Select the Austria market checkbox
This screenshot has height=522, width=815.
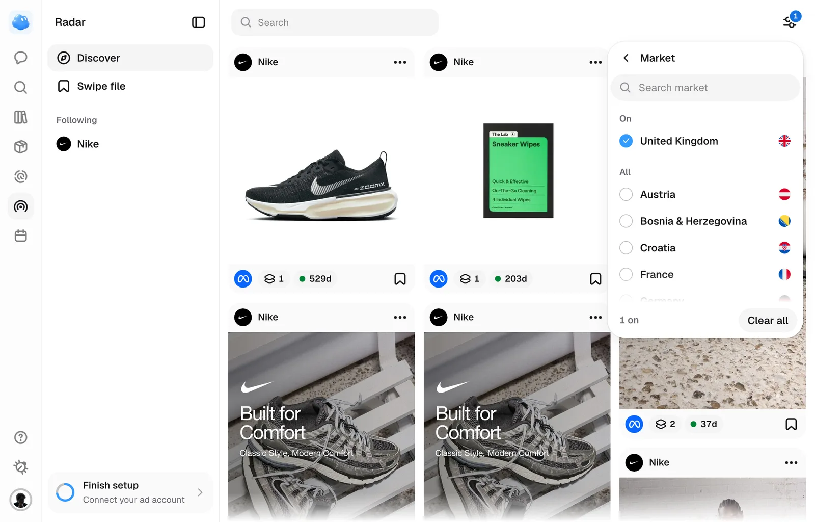point(626,194)
